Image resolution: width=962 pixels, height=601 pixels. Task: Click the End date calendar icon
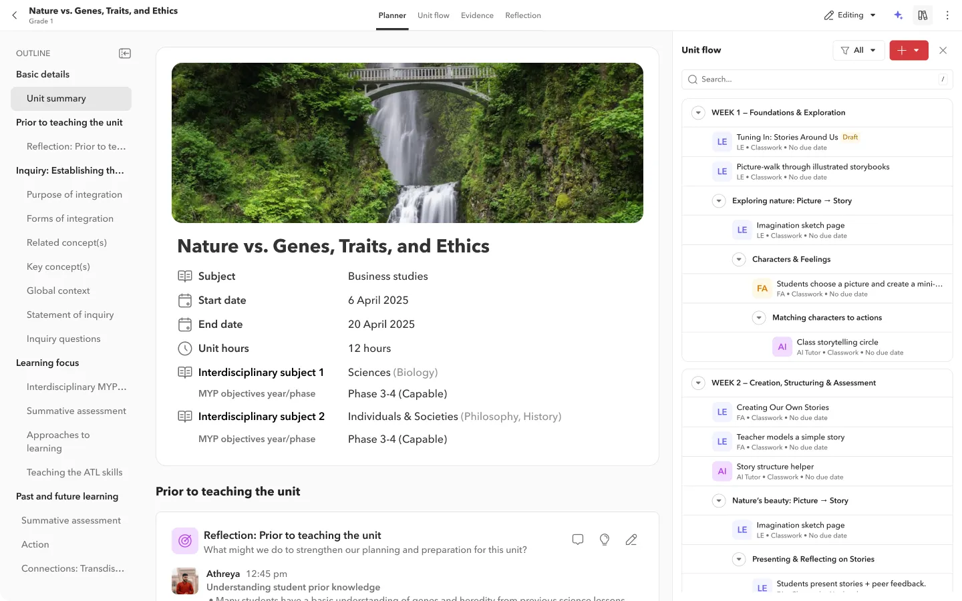[185, 325]
